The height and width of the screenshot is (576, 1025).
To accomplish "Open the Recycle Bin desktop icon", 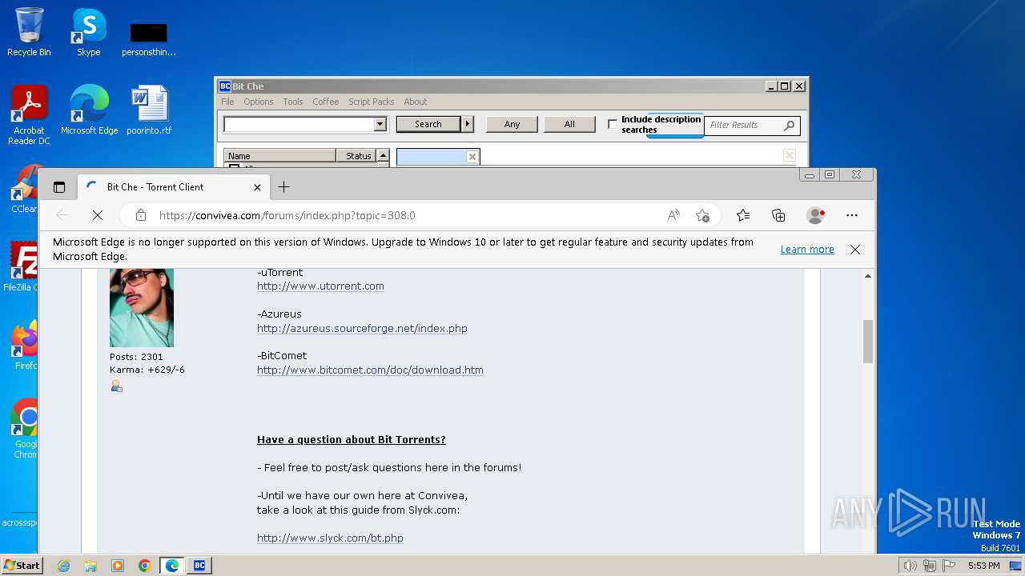I will [x=29, y=32].
